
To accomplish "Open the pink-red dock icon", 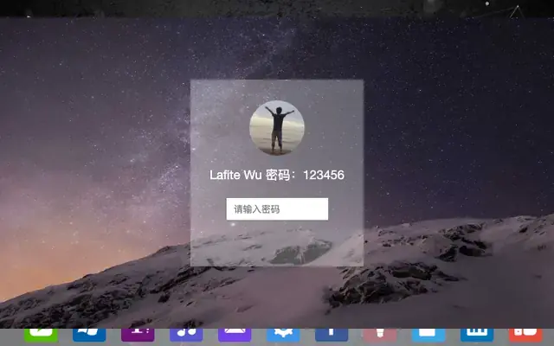I will coord(380,335).
